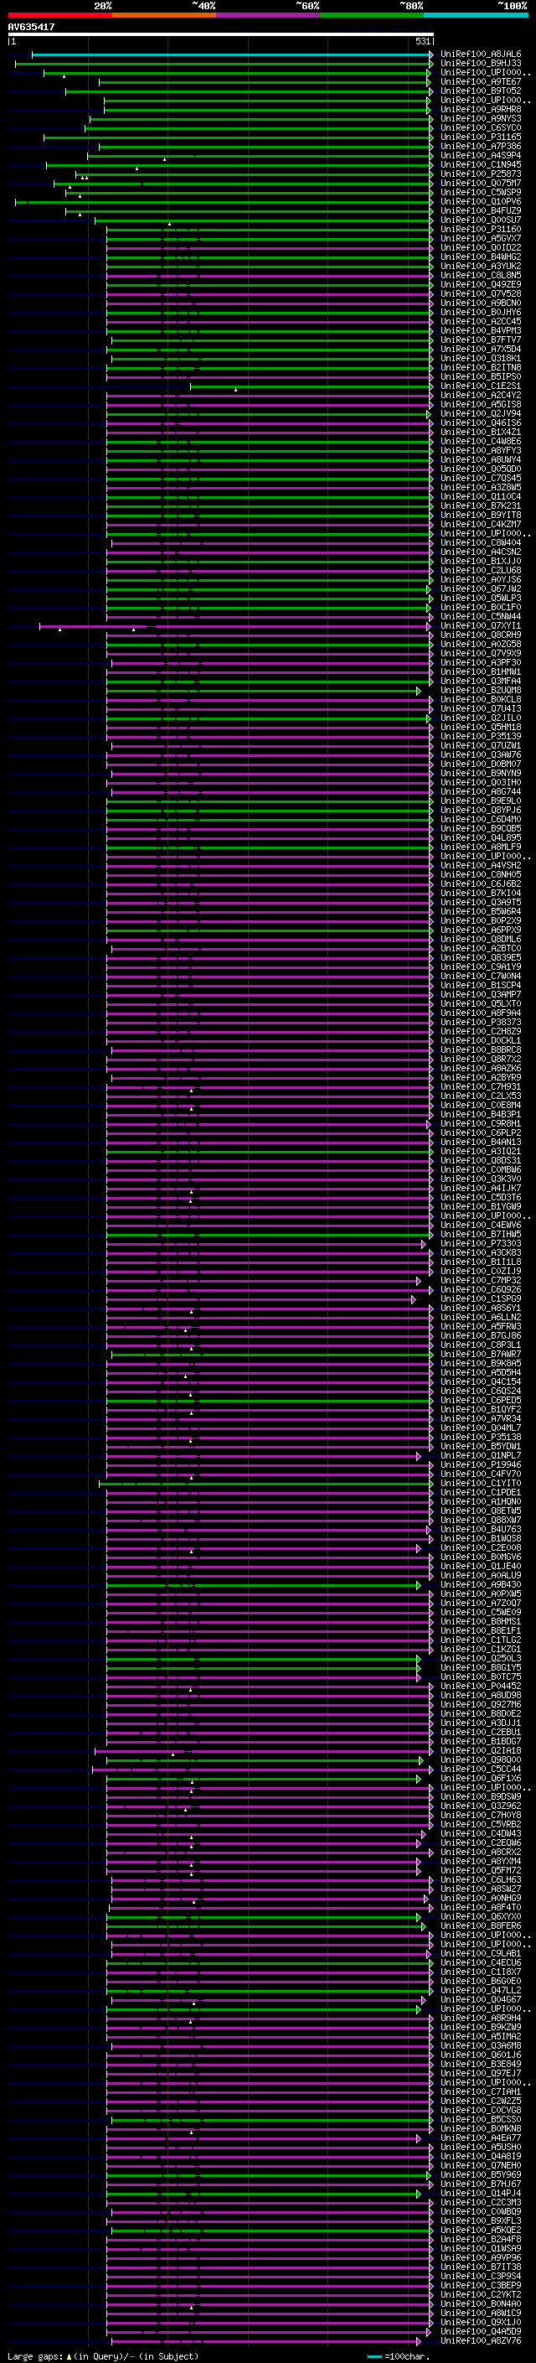Choose the UniRef100_B7FTV7 entry

(x=481, y=339)
